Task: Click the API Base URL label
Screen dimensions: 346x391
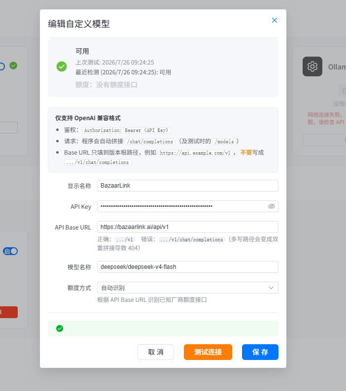Action: pyautogui.click(x=73, y=228)
